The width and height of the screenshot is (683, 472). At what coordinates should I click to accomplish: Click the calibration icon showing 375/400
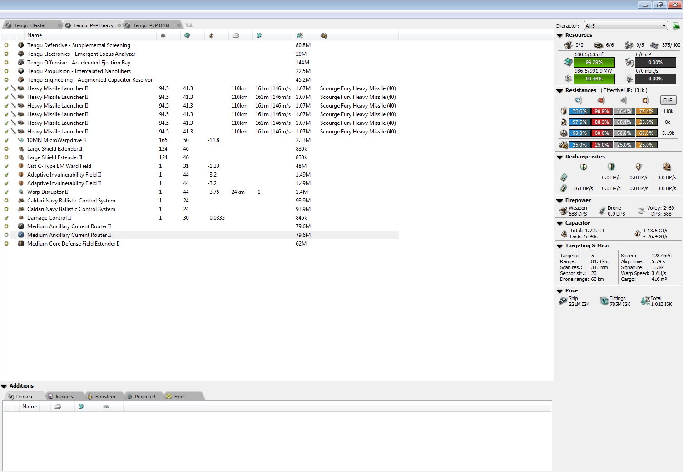click(x=654, y=45)
